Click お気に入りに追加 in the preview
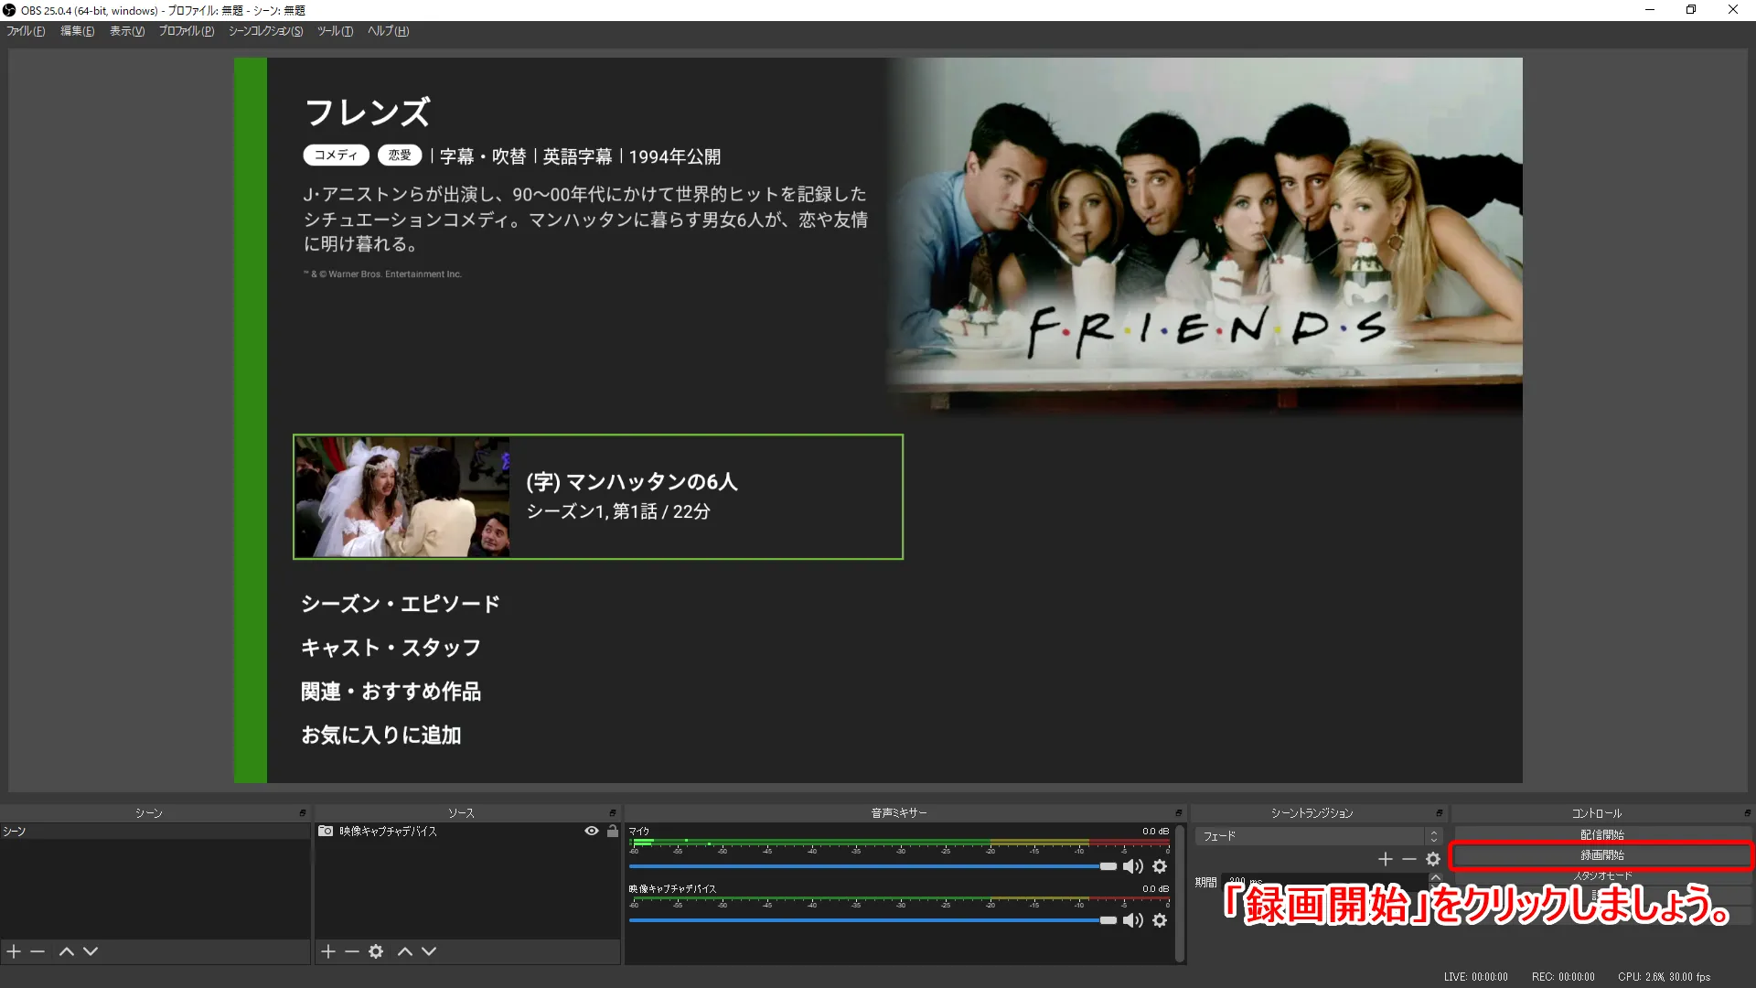Image resolution: width=1756 pixels, height=988 pixels. click(381, 736)
